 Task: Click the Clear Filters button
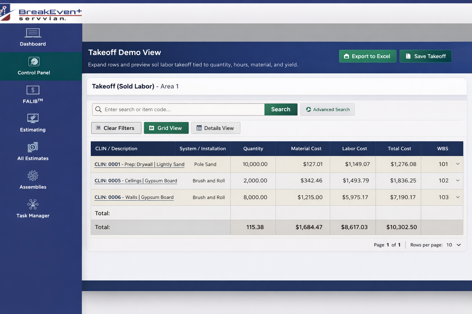pyautogui.click(x=116, y=128)
